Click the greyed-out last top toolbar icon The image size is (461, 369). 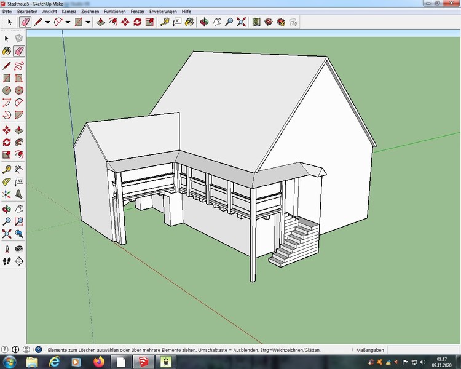[x=293, y=22]
